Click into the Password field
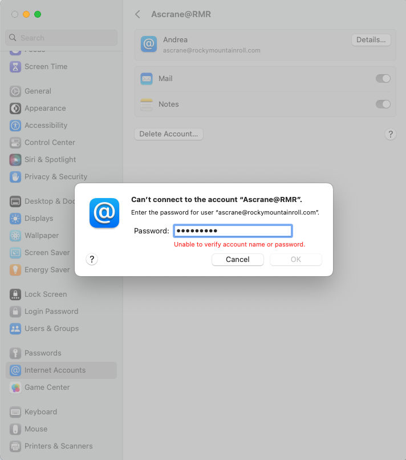The height and width of the screenshot is (460, 406). pyautogui.click(x=233, y=231)
